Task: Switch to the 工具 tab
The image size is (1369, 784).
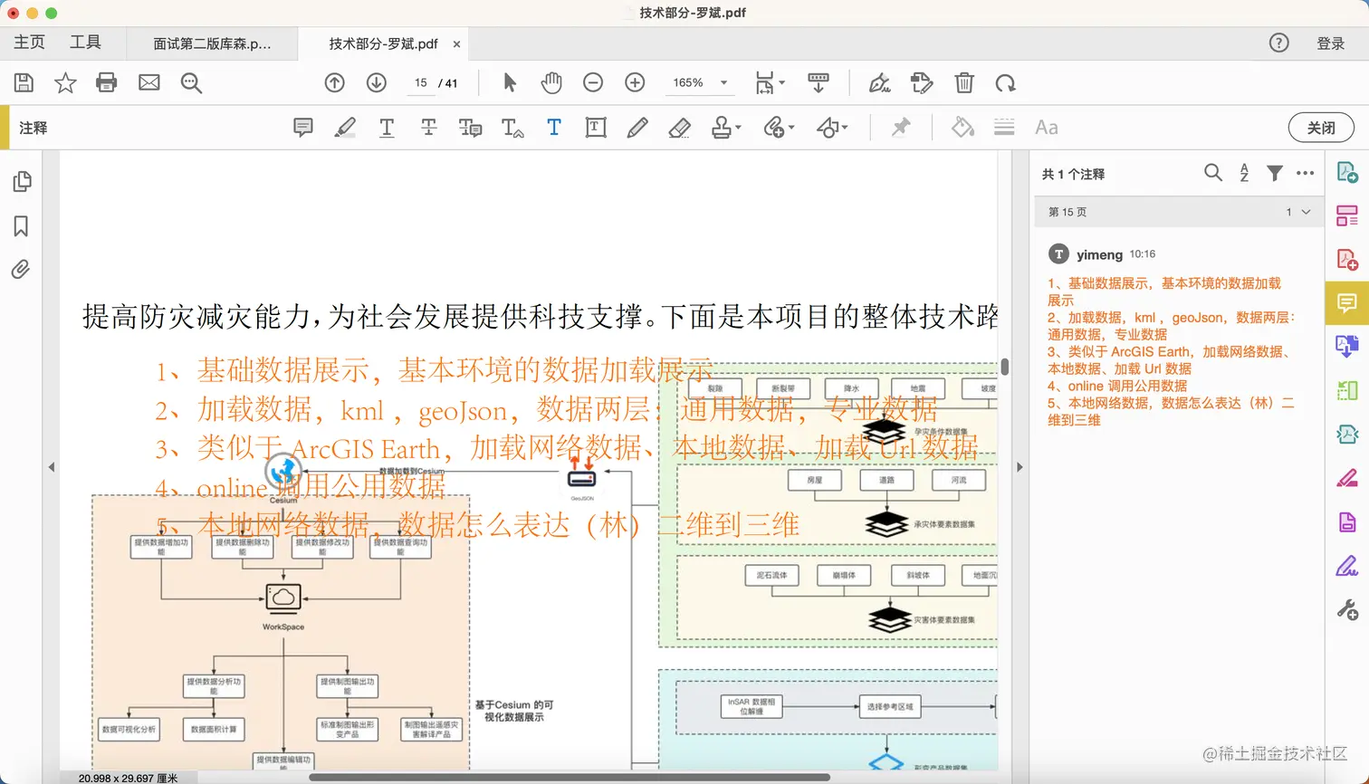Action: point(85,43)
